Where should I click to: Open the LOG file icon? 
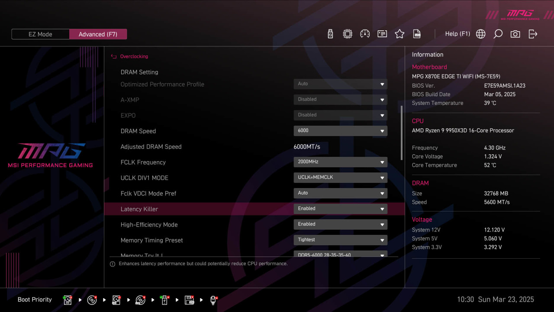point(417,34)
